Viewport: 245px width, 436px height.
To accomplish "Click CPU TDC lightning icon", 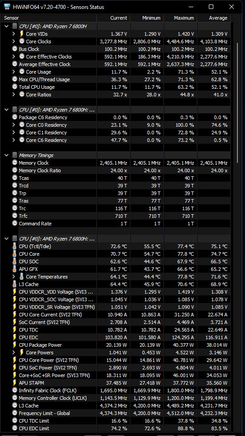I will [x=15, y=330].
